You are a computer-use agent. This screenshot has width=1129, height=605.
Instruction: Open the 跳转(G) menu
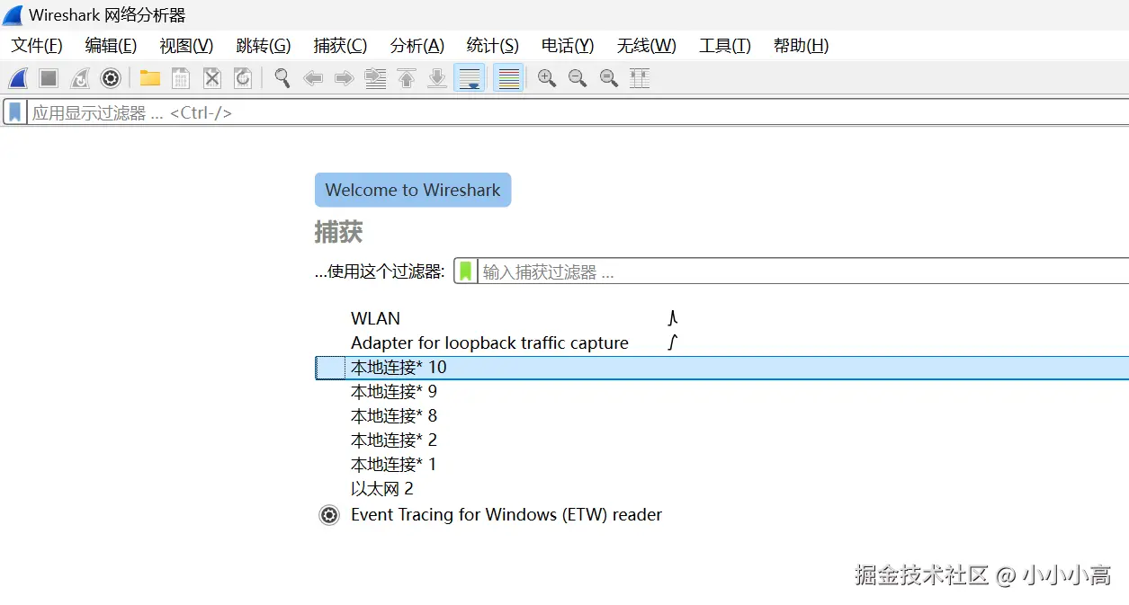tap(264, 46)
